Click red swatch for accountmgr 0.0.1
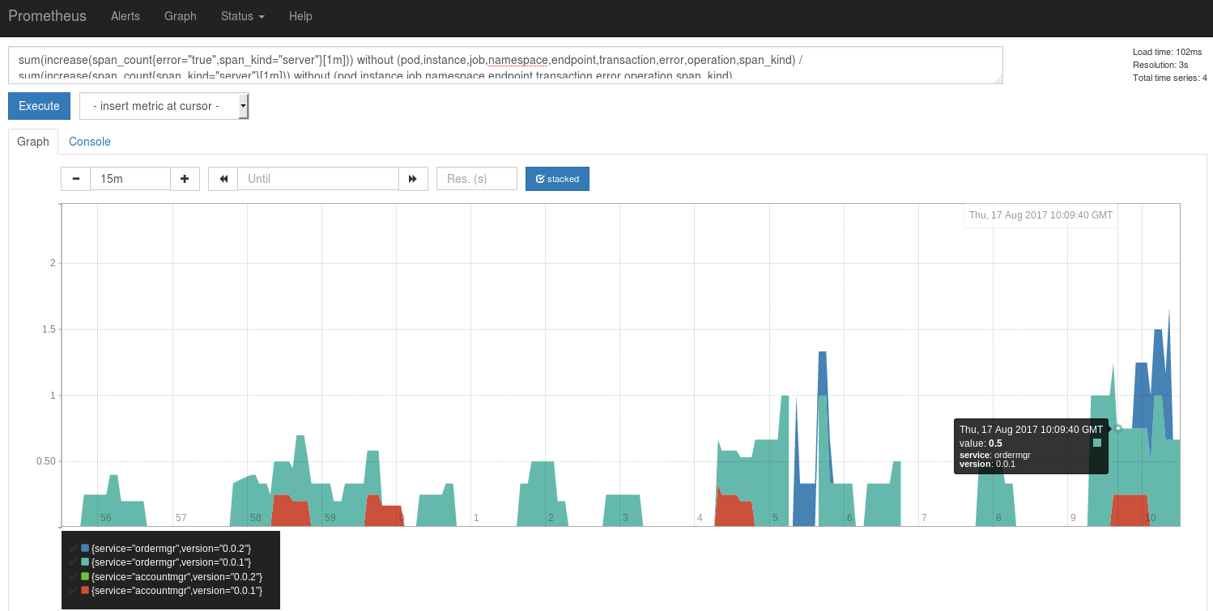The image size is (1213, 611). tap(85, 591)
